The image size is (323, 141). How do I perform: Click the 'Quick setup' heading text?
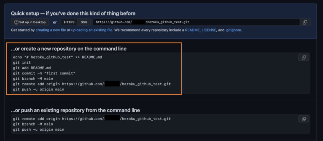click(x=73, y=14)
